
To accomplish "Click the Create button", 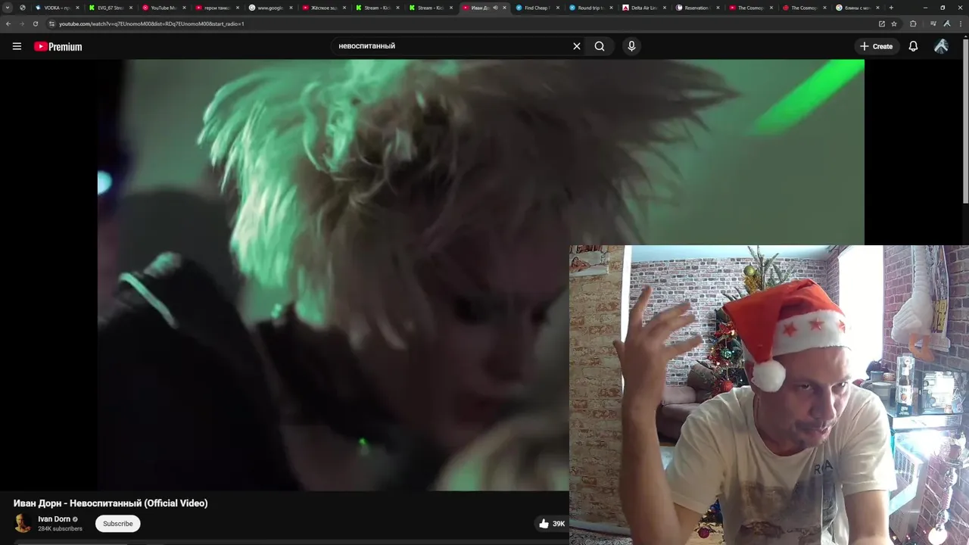I will [x=877, y=46].
